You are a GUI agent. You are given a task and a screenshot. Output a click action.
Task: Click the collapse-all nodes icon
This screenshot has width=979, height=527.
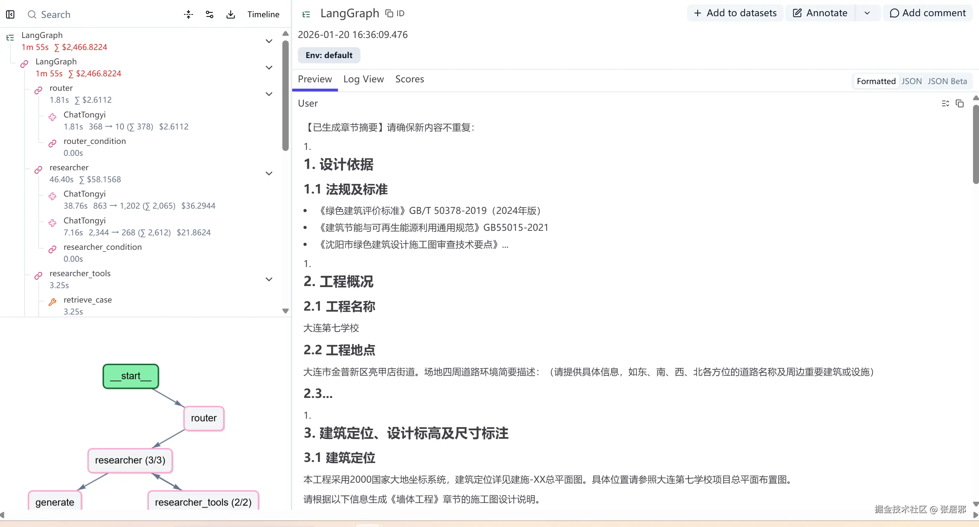tap(188, 14)
